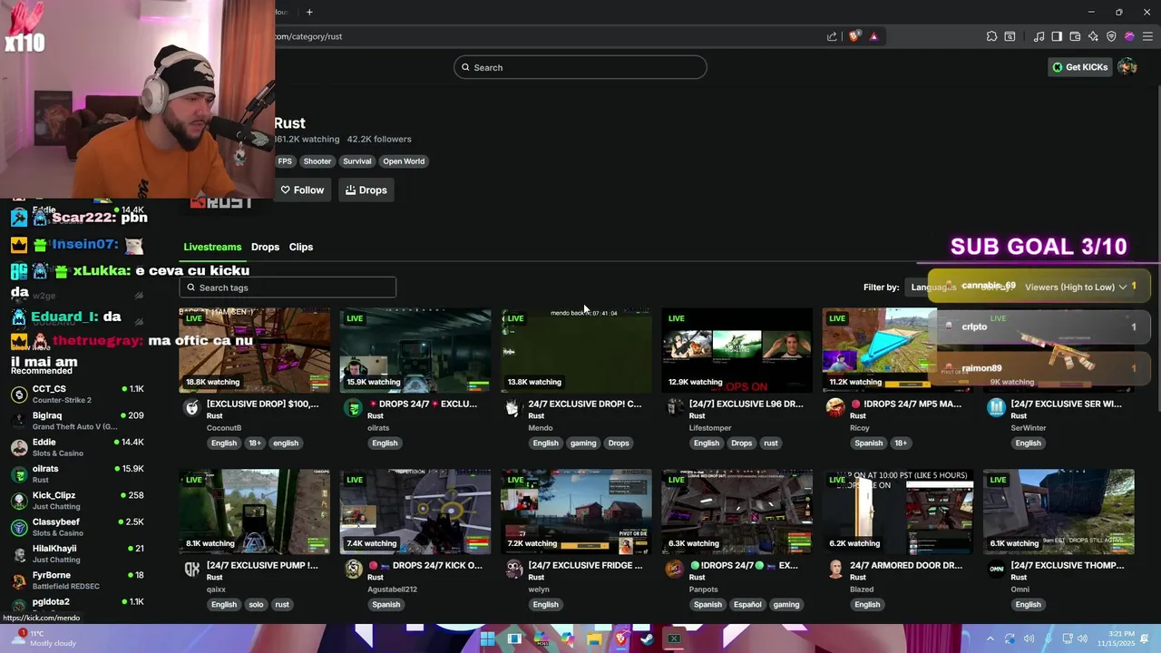Click the Open World category tag

pyautogui.click(x=404, y=161)
